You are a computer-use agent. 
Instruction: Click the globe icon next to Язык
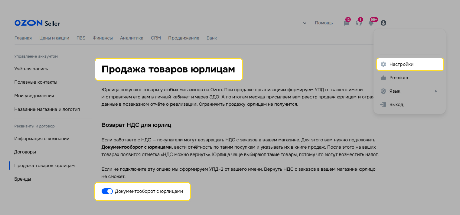383,91
